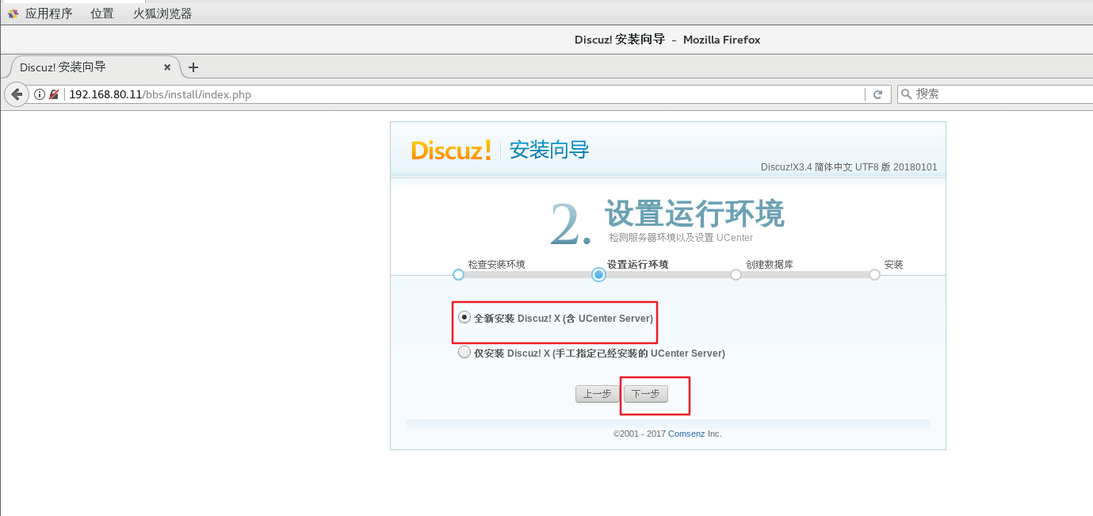Click the version text Discuz!X3.4 简体中文 UTF8 版
The height and width of the screenshot is (516, 1093).
849,167
